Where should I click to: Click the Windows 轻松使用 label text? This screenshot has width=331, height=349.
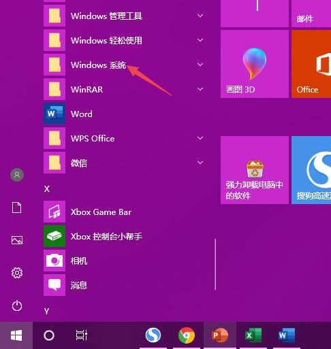pyautogui.click(x=106, y=41)
